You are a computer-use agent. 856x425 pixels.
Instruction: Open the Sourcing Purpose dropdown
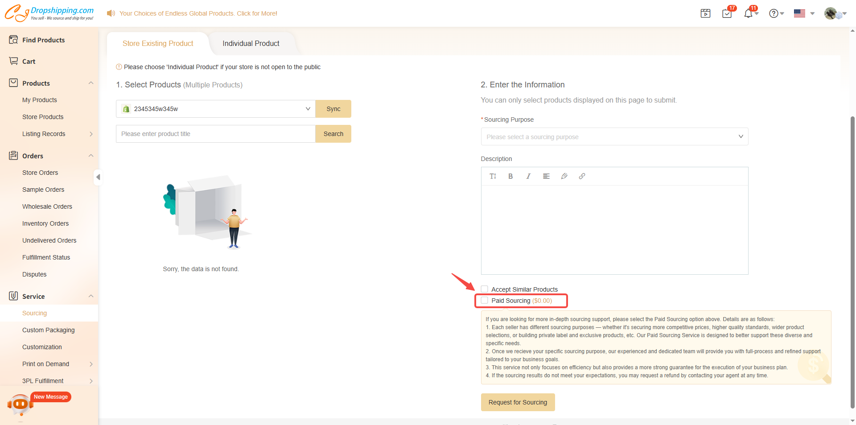(614, 136)
